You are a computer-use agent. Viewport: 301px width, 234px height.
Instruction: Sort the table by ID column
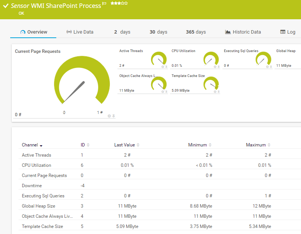(88, 145)
